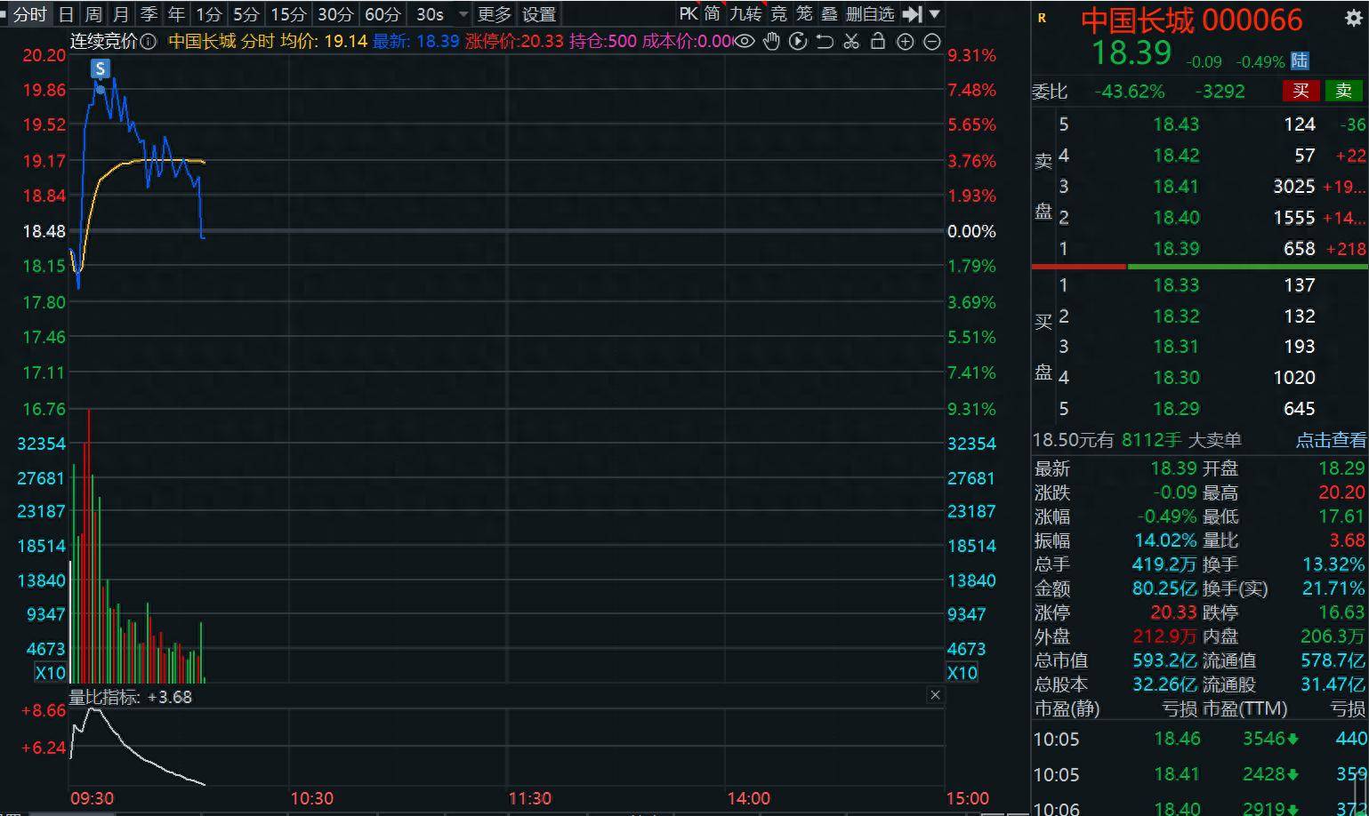
Task: Click the 量比指标 indicator label
Action: (x=104, y=697)
